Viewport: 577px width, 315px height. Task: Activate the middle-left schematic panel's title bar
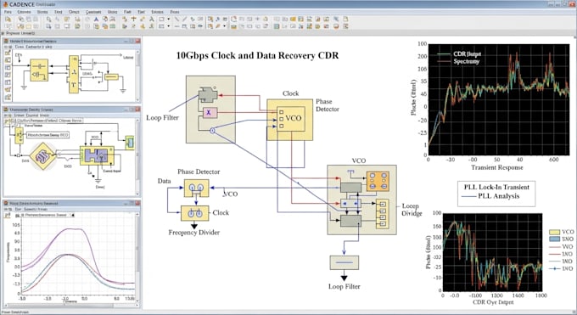coord(72,110)
